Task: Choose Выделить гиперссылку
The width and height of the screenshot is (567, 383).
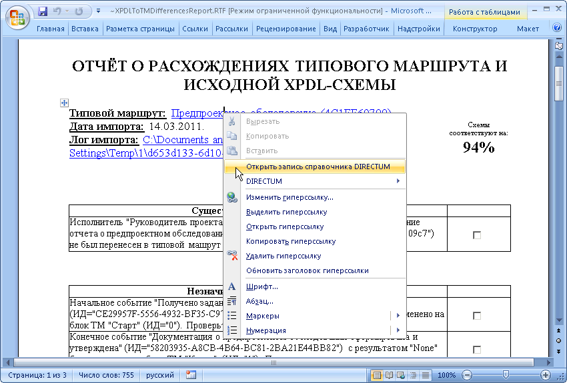Action: (x=315, y=212)
